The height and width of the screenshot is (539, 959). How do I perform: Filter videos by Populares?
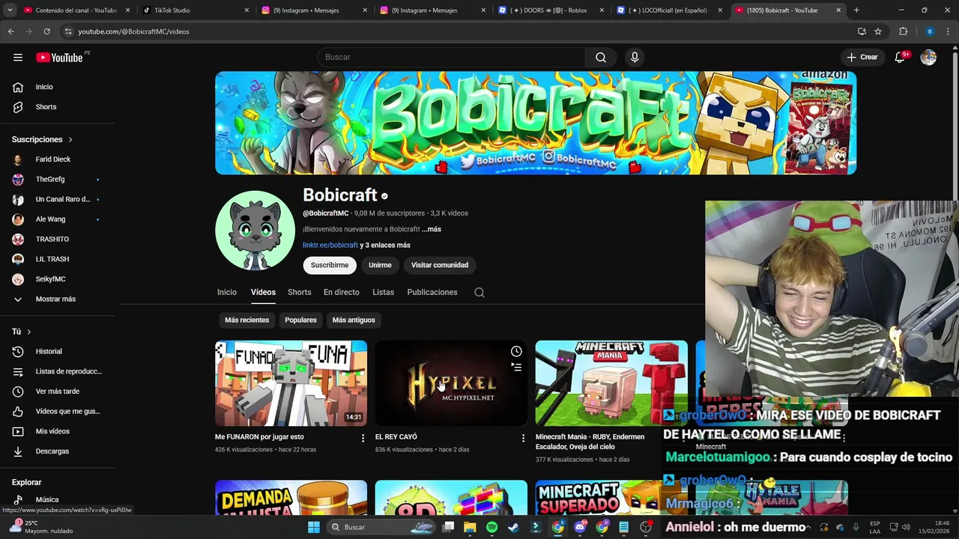pos(300,320)
